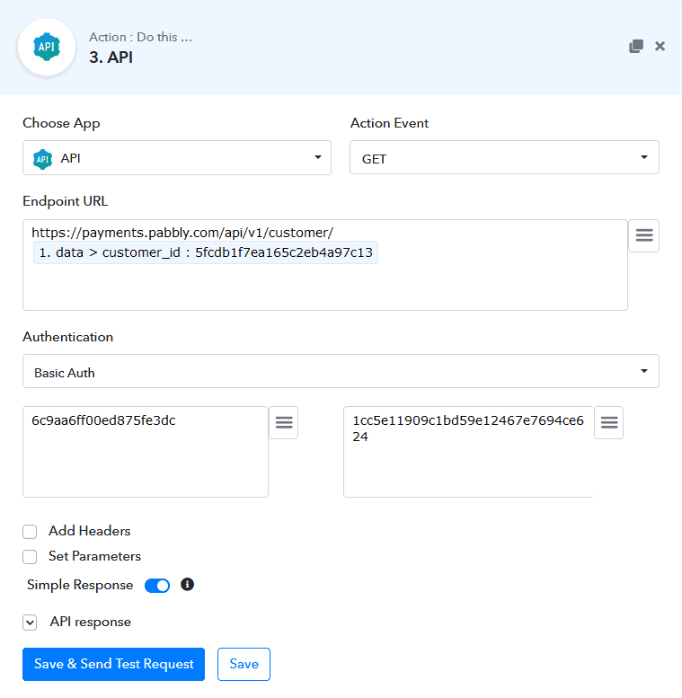Open the Action Event dropdown showing GET
Viewport: 682px width, 698px height.
click(504, 157)
